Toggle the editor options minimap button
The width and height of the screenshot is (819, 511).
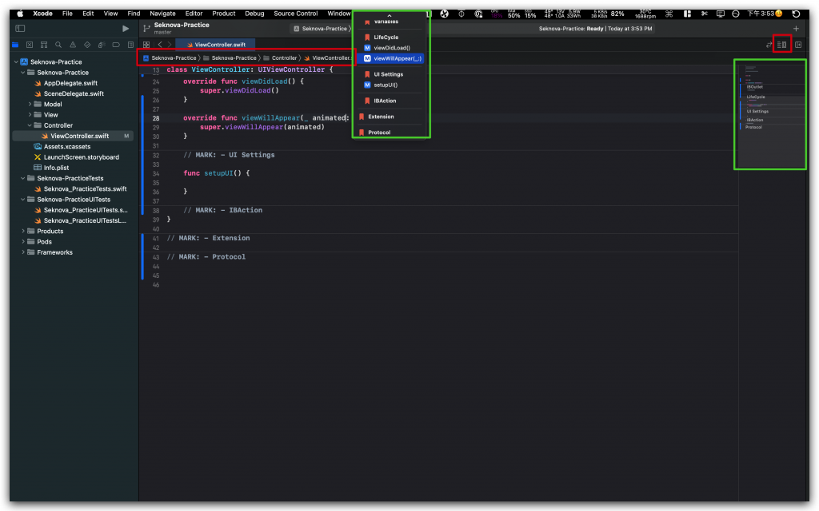click(782, 45)
